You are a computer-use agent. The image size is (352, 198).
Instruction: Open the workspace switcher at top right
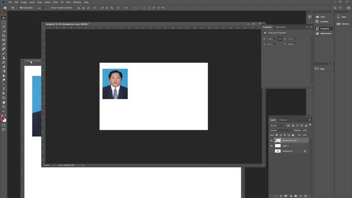click(x=340, y=8)
